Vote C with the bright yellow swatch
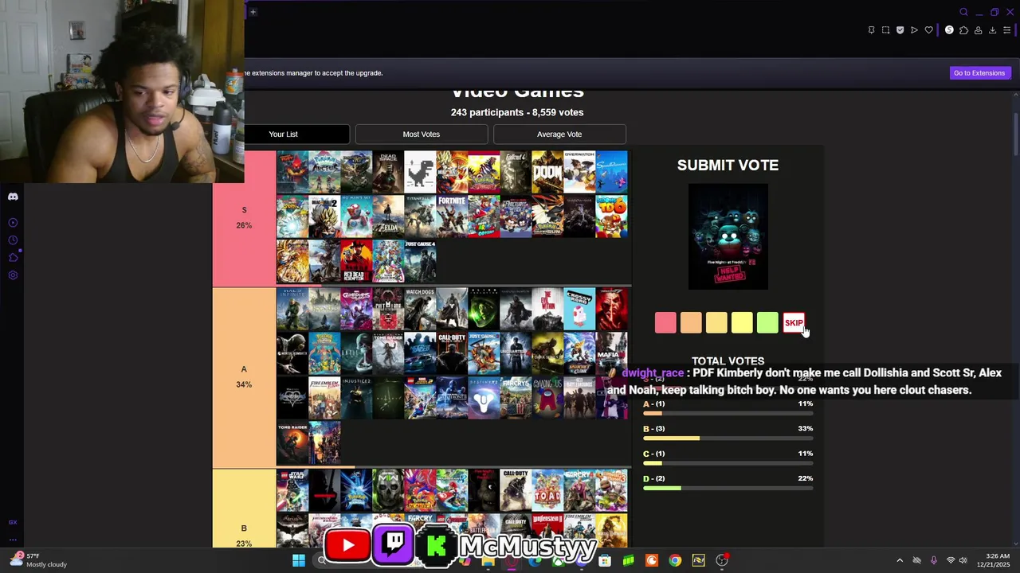Image resolution: width=1020 pixels, height=573 pixels. tap(742, 322)
